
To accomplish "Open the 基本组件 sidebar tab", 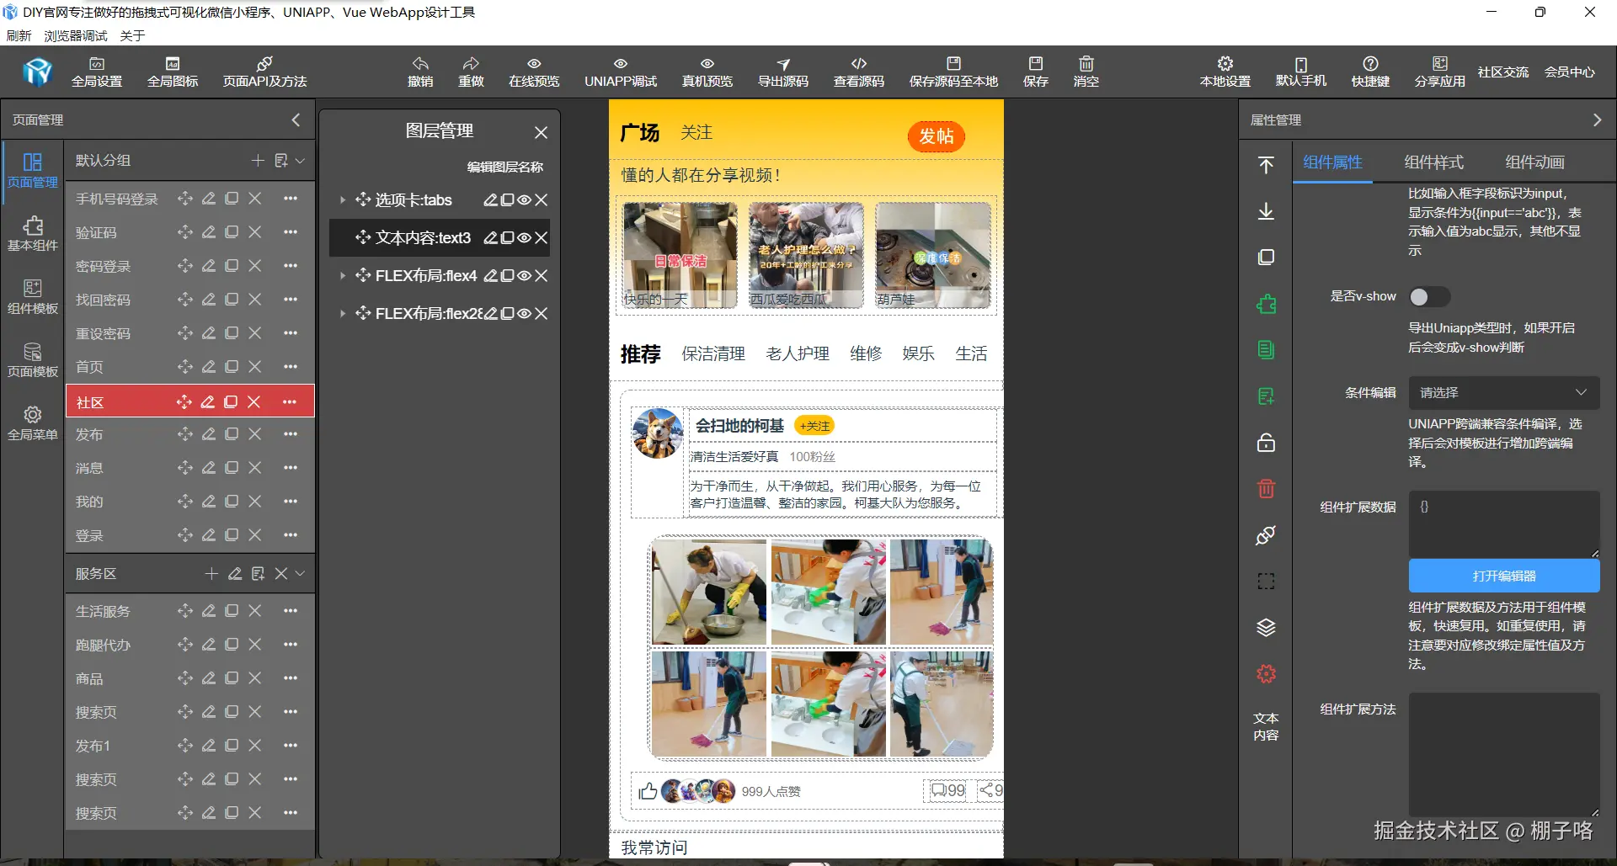I will pos(33,234).
